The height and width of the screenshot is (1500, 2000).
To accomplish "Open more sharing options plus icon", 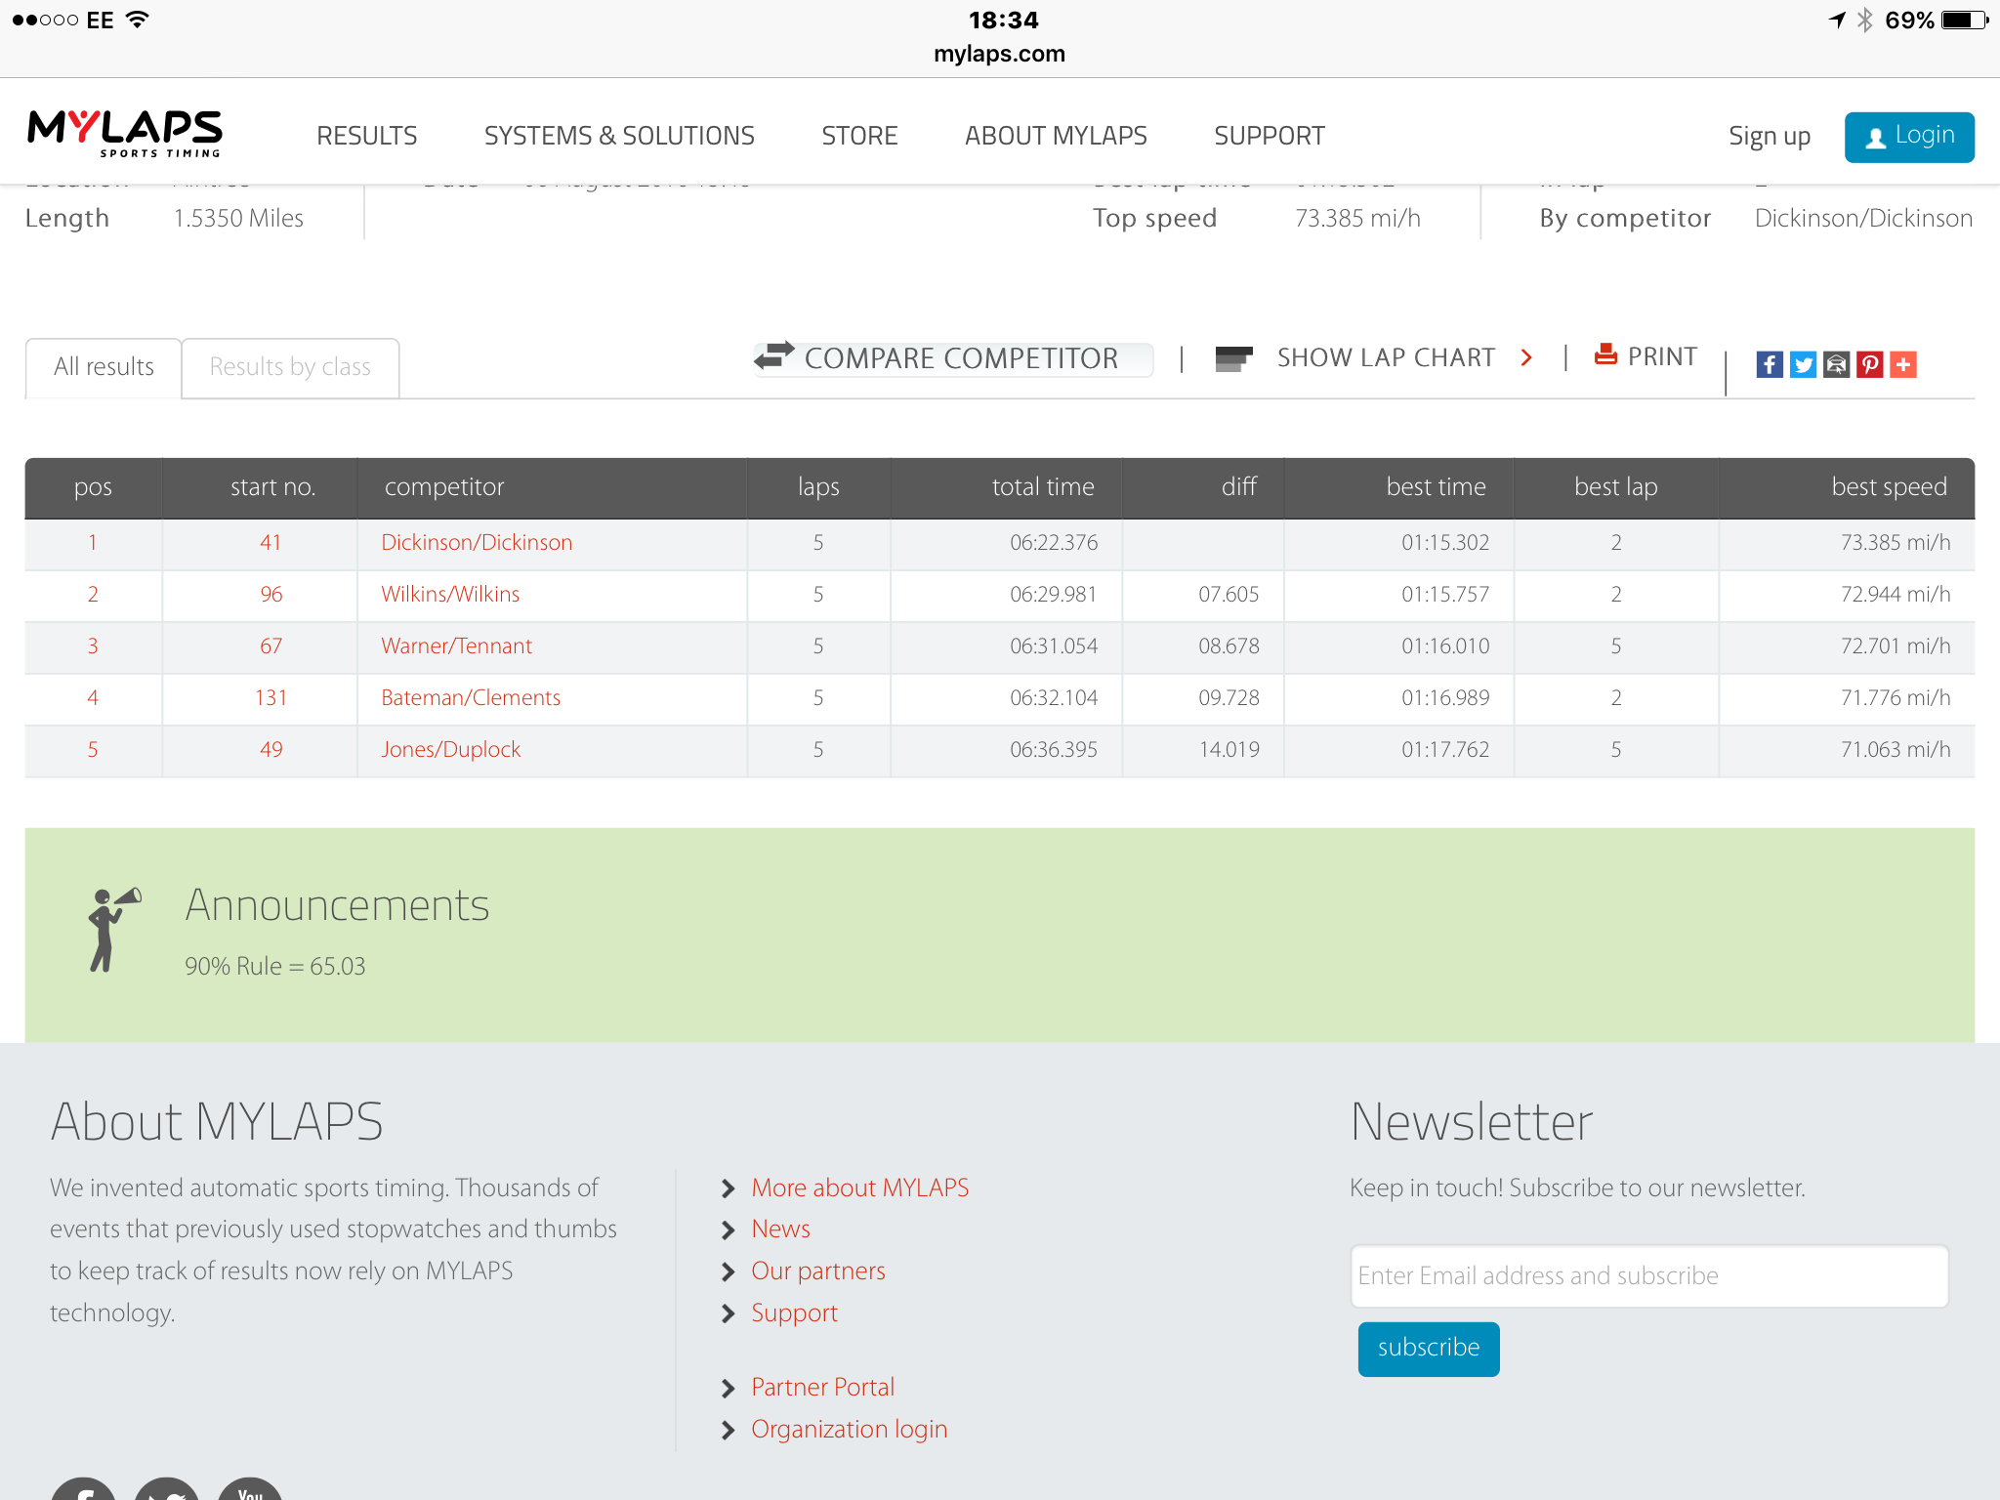I will click(x=1902, y=364).
